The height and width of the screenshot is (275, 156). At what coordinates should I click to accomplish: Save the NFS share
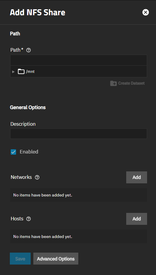(x=20, y=259)
